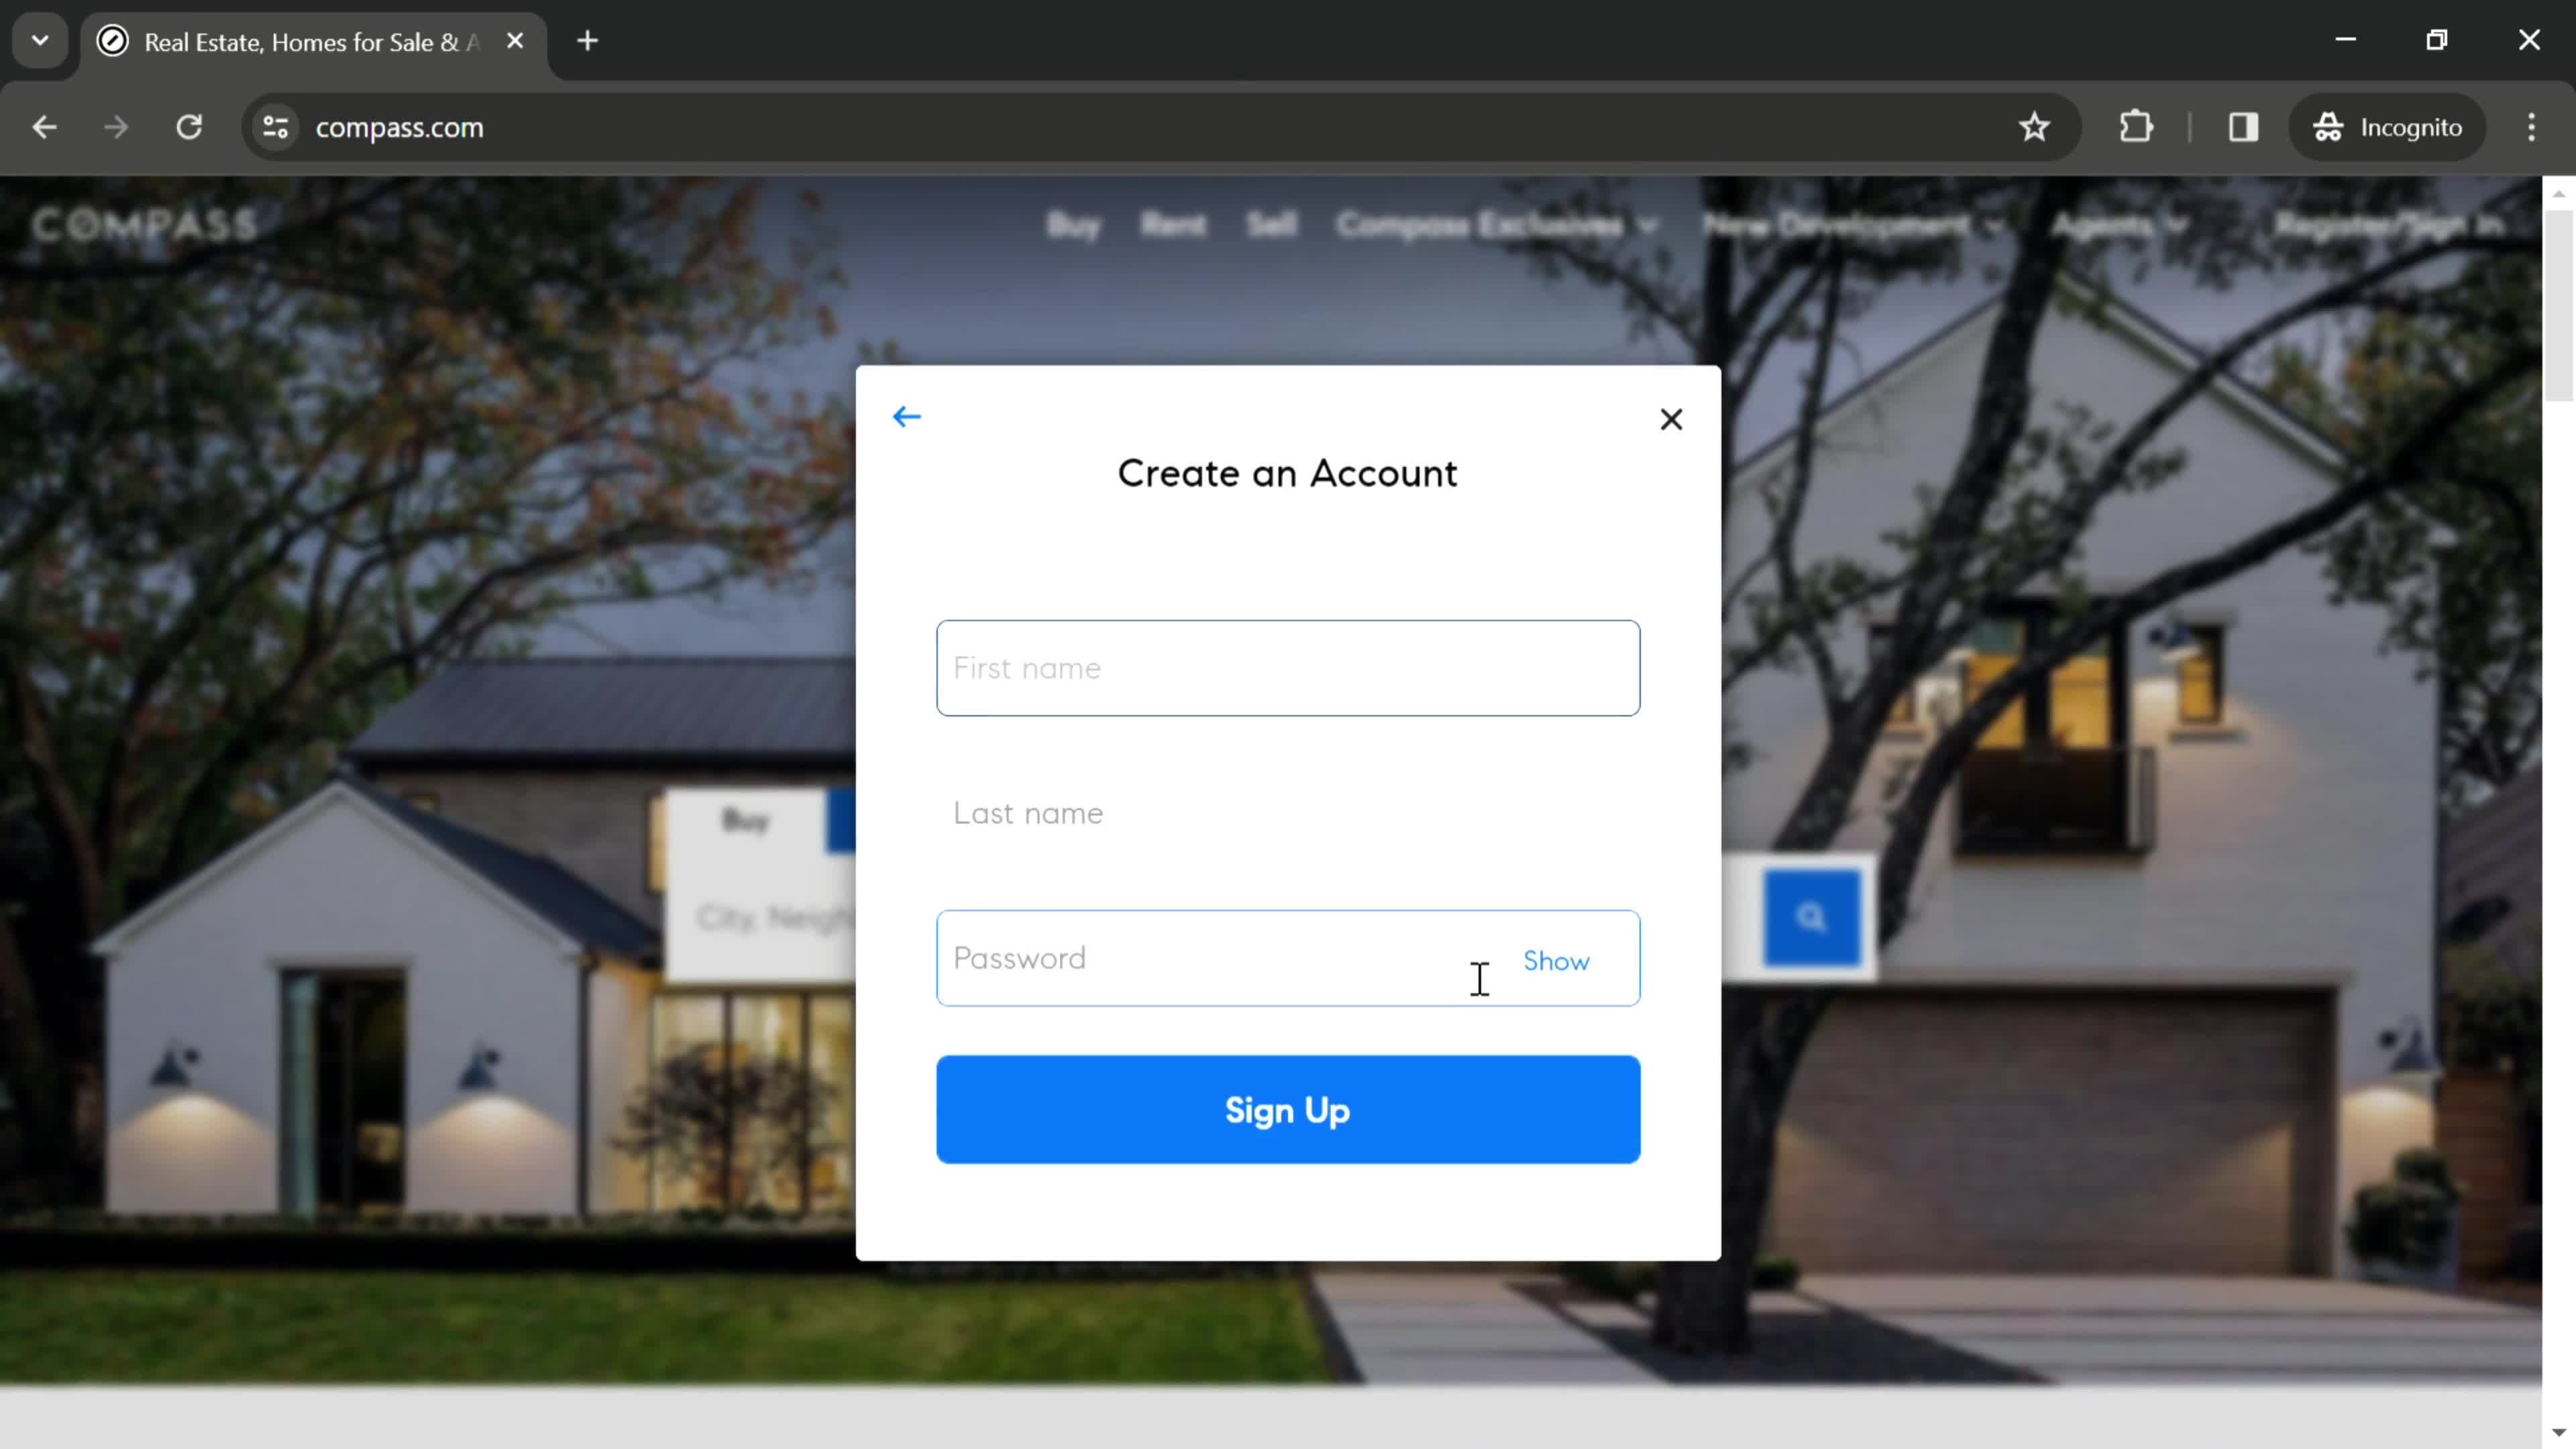Toggle Incognito mode indicator
Viewport: 2576px width, 1449px height.
tap(2388, 125)
